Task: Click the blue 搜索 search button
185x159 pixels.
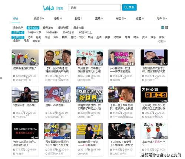Action: click(129, 7)
